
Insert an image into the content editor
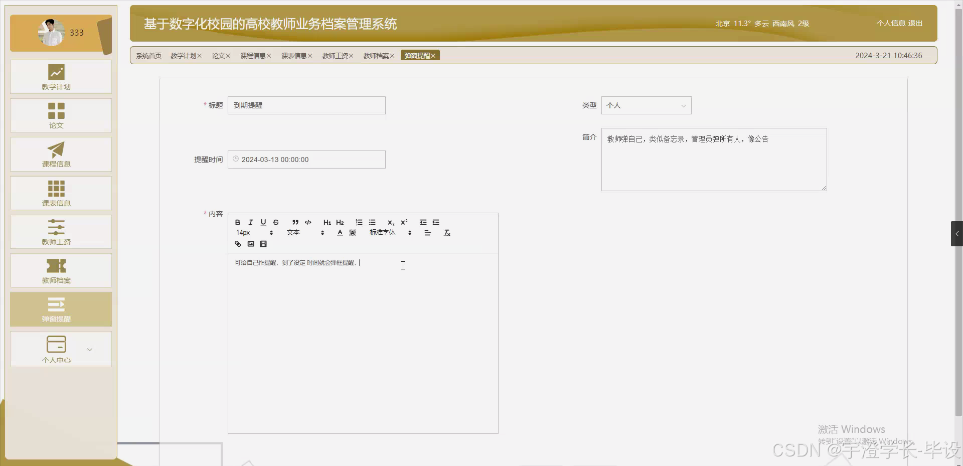(x=251, y=244)
